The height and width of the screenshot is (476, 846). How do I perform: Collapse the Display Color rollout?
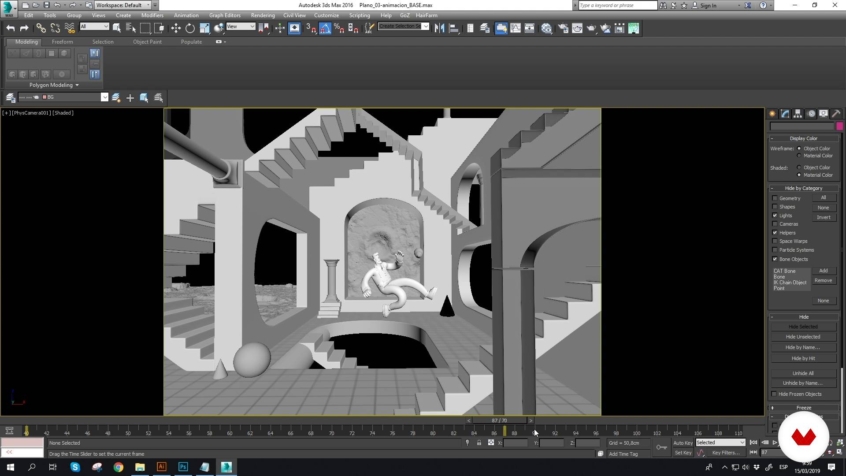(x=804, y=138)
